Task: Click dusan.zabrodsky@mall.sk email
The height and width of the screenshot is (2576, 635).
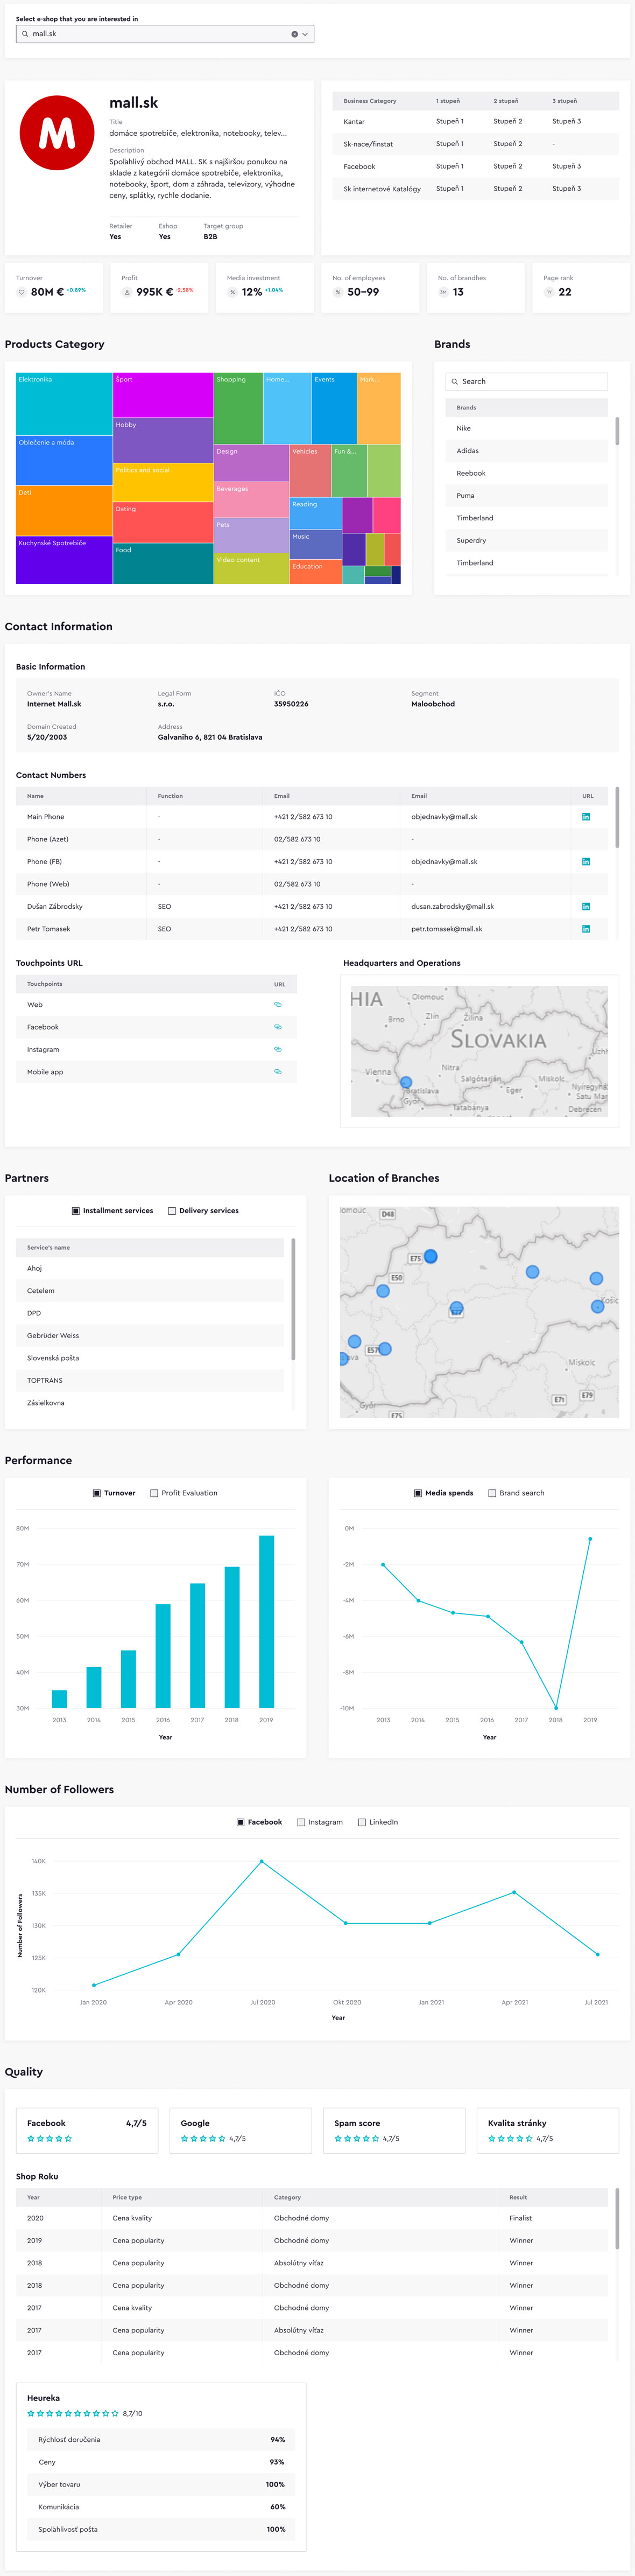Action: point(452,906)
